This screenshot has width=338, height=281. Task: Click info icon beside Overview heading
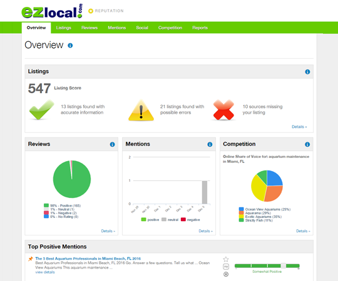pyautogui.click(x=70, y=46)
